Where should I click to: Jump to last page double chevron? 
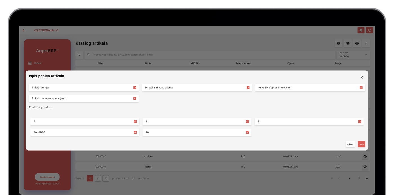[x=367, y=178]
